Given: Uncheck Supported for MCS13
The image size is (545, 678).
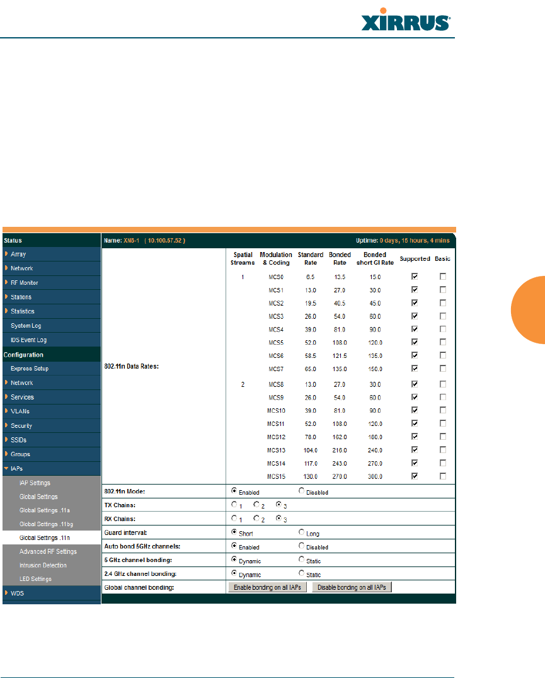Looking at the screenshot, I should pos(415,450).
